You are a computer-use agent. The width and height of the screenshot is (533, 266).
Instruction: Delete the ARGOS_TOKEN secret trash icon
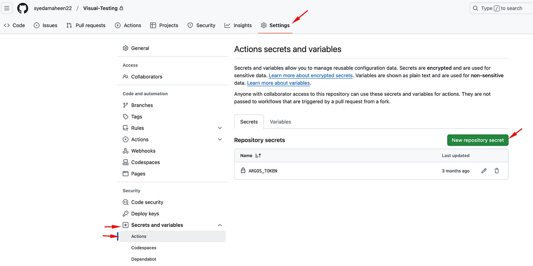coord(497,171)
